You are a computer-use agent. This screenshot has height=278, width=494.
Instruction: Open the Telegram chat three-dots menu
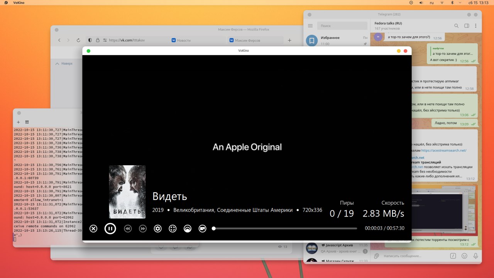[475, 26]
